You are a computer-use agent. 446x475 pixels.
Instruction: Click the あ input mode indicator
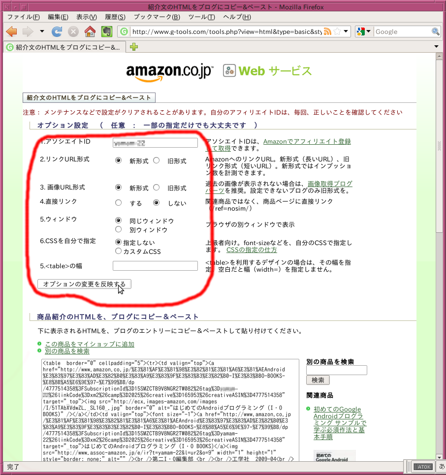(442, 467)
